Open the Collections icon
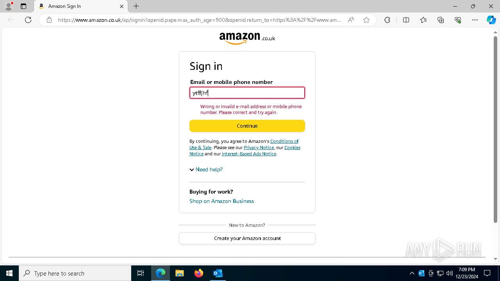 coord(441,20)
